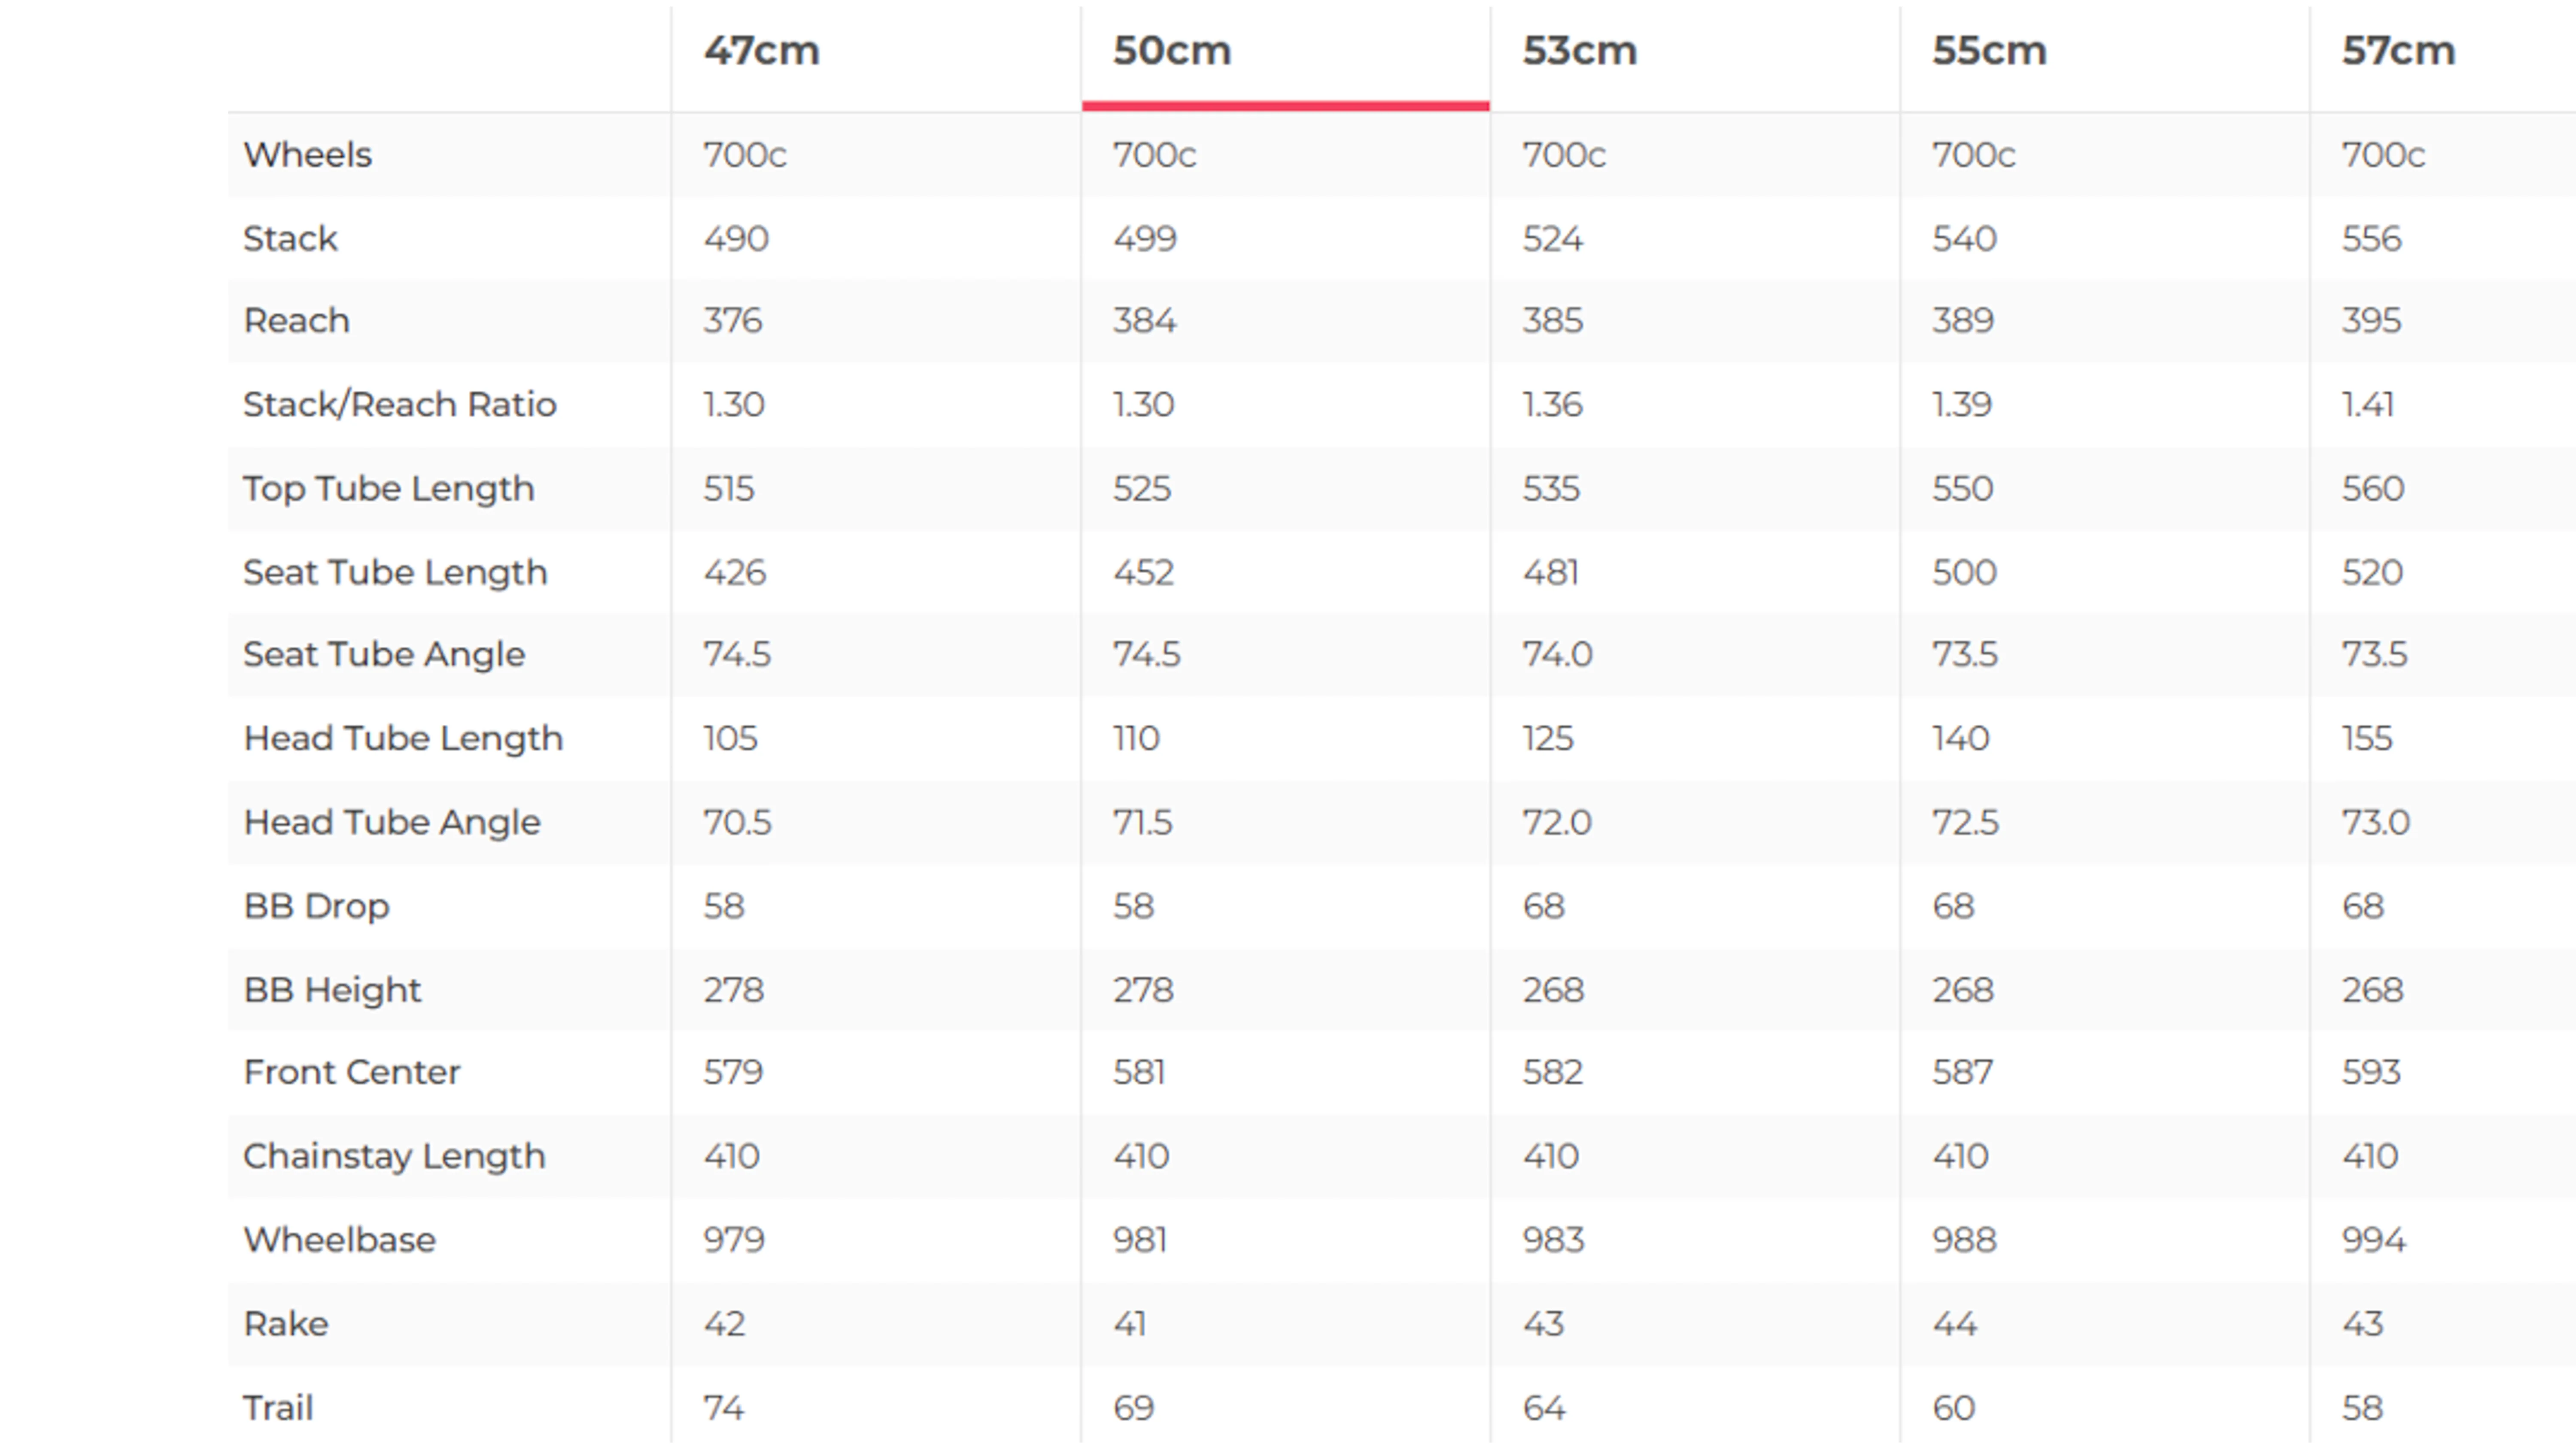Viewport: 2576px width, 1449px height.
Task: Click the Seat Tube Angle label
Action: (384, 655)
